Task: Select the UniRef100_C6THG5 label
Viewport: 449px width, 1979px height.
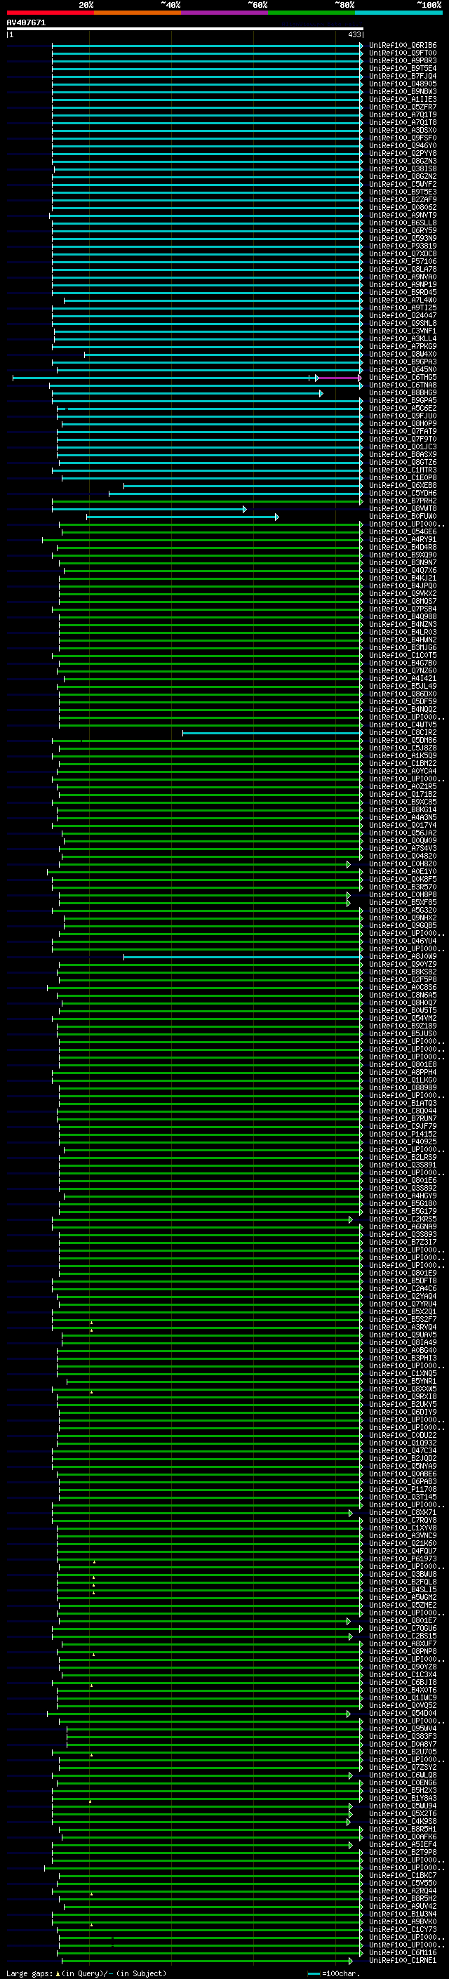Action: coord(403,378)
